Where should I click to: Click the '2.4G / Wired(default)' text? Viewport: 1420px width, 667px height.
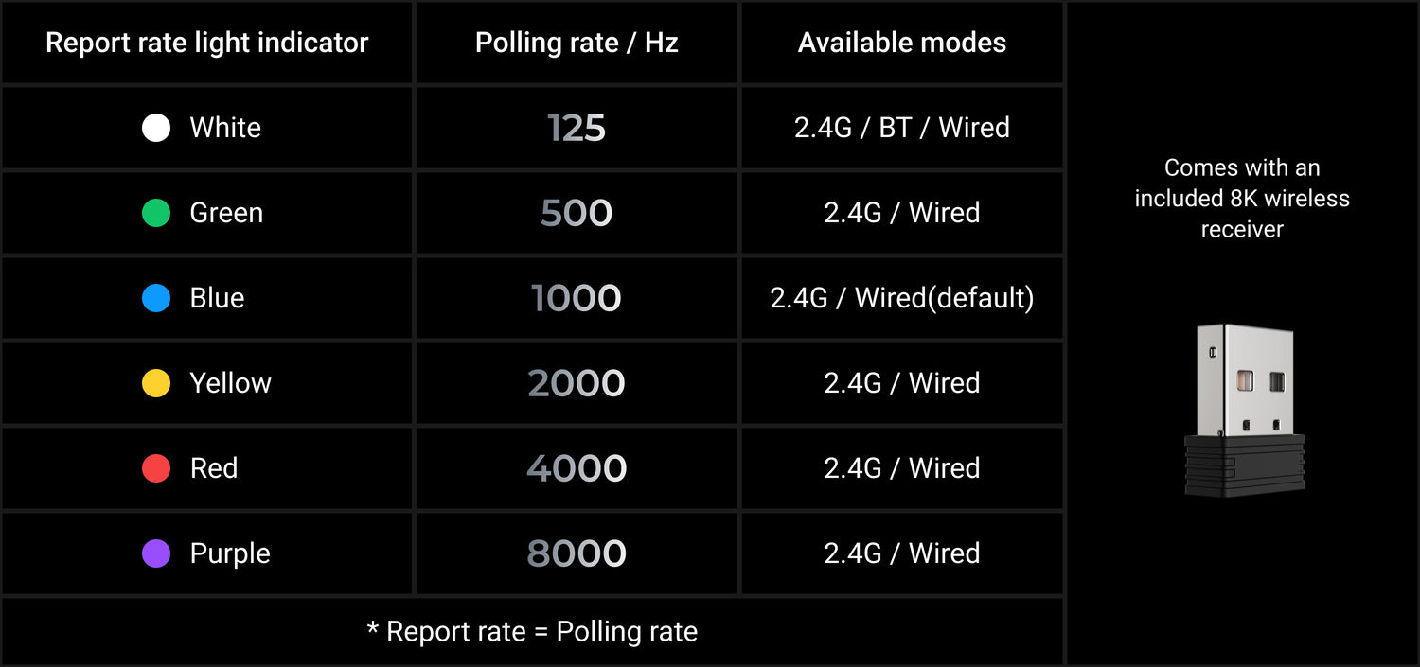(902, 298)
